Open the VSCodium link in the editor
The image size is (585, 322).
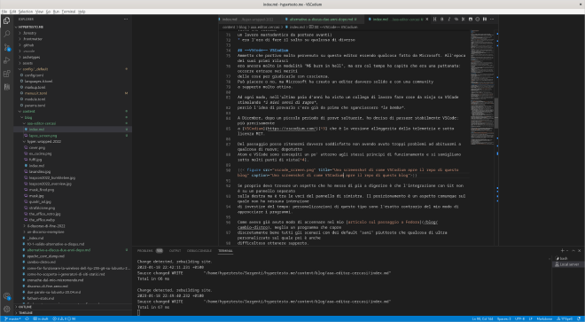(285, 128)
